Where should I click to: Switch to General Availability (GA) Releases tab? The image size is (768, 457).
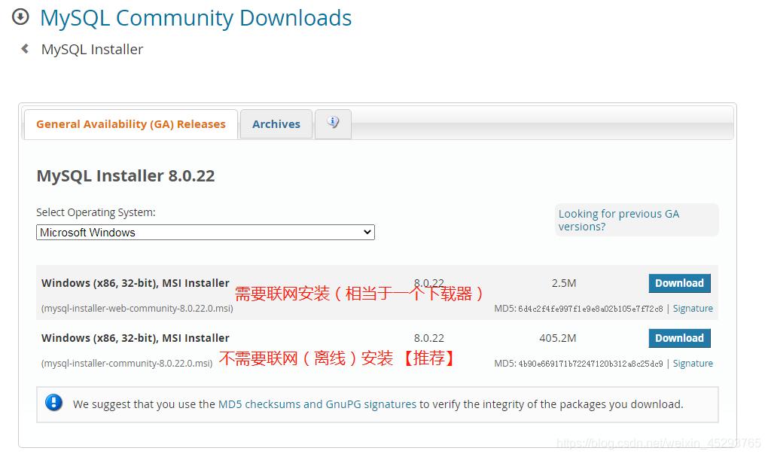pos(131,124)
